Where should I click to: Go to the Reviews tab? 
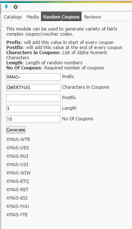point(93,17)
